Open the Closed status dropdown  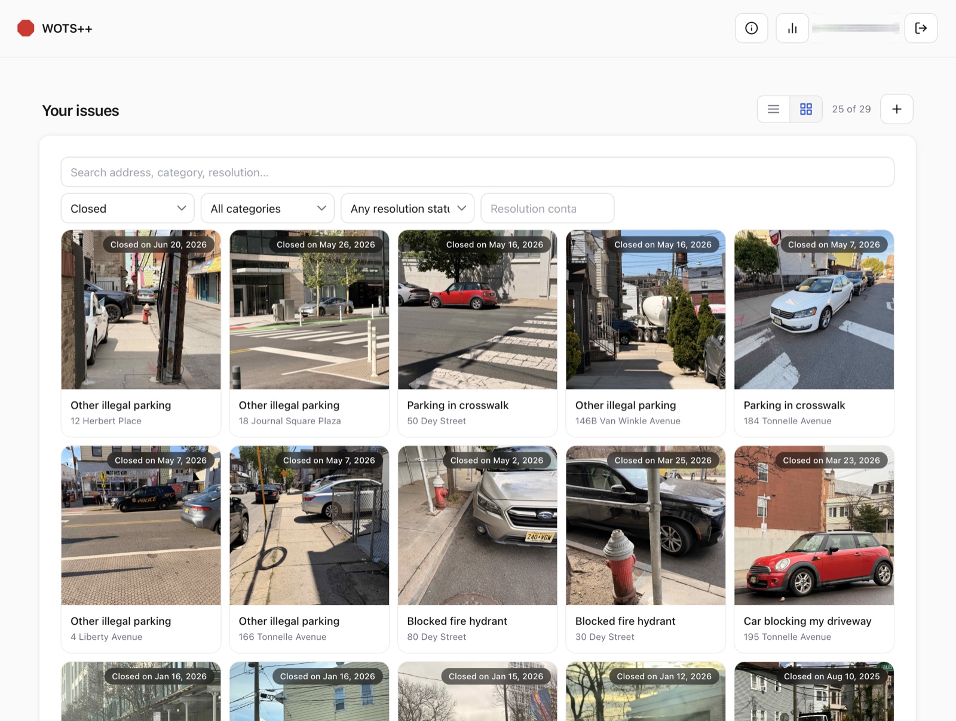127,208
